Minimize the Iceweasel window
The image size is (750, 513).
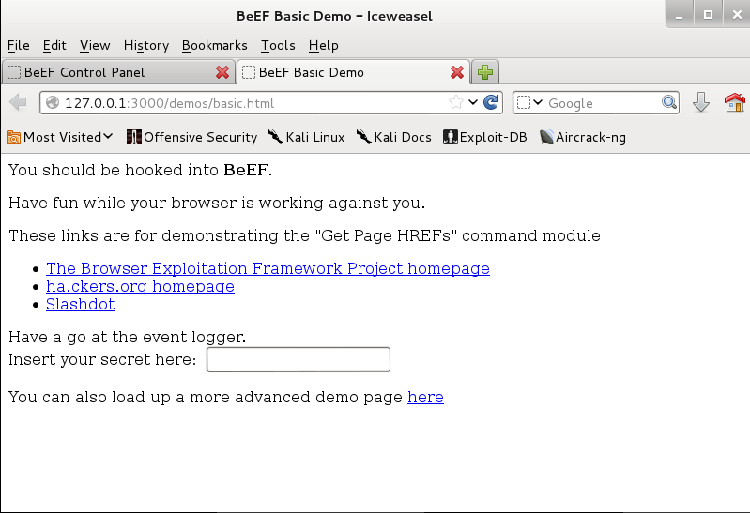tap(680, 15)
